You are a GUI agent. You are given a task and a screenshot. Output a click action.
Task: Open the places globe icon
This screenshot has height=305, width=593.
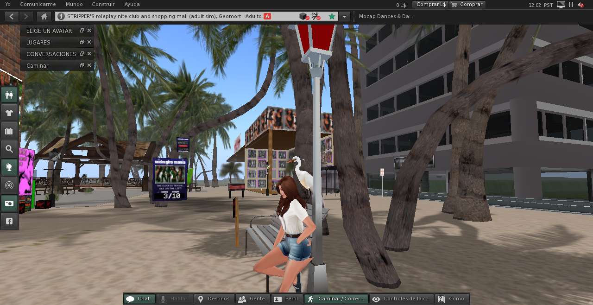[9, 167]
